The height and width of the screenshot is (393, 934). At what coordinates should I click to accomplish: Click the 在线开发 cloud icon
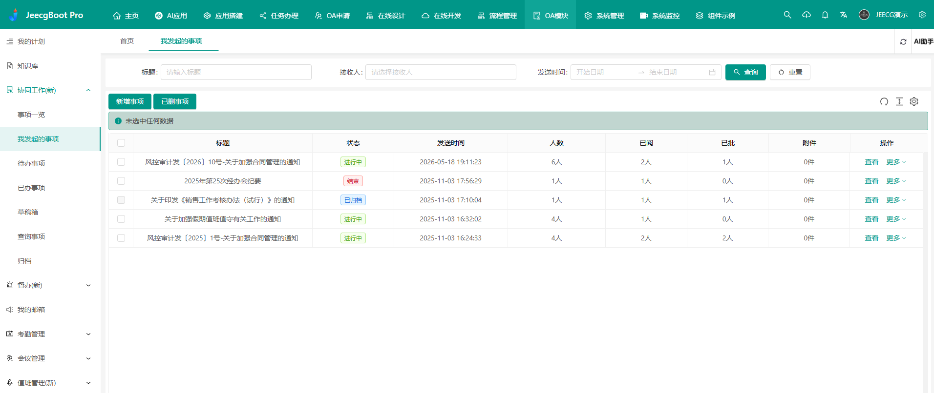(425, 16)
